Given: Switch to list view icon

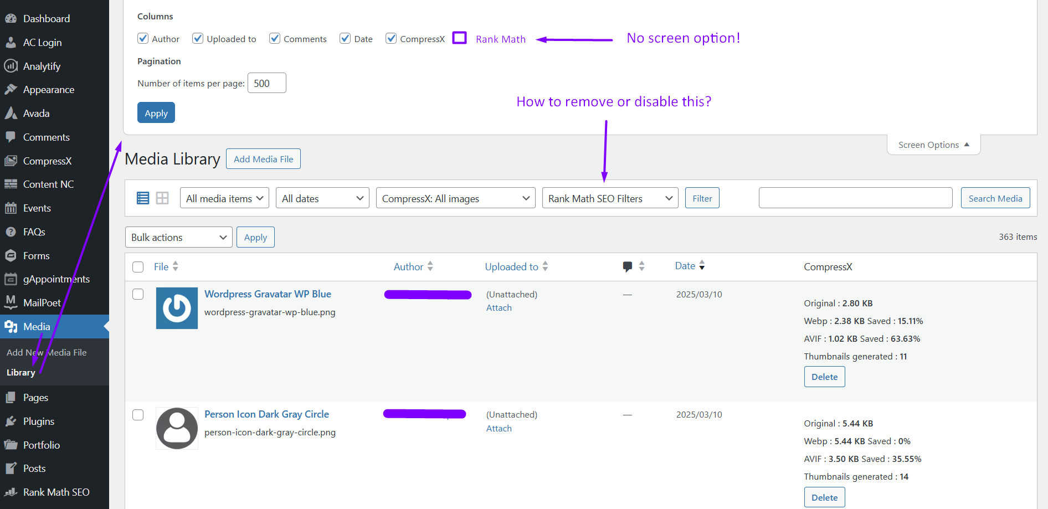Looking at the screenshot, I should click(143, 198).
